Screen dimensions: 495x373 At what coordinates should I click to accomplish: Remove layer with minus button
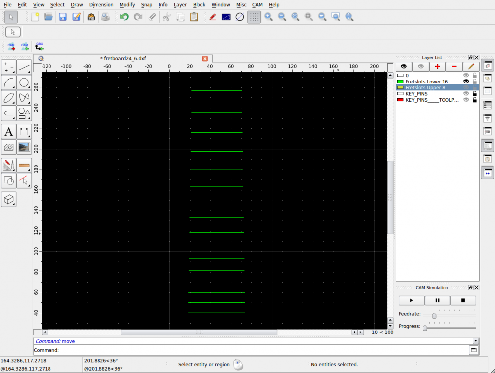point(454,67)
